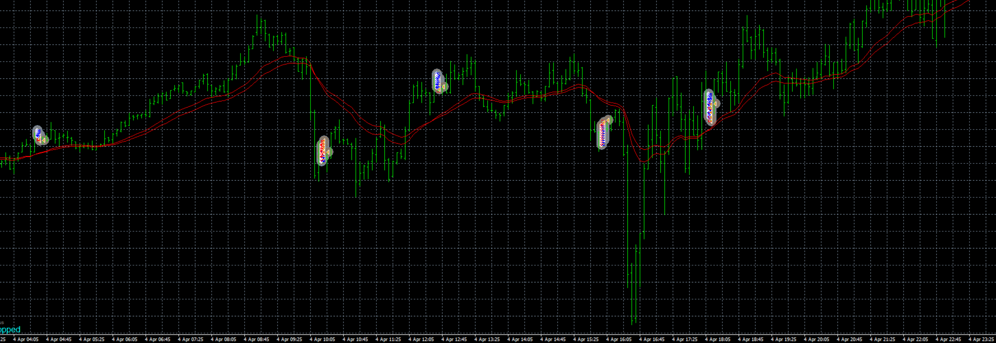Click the "4 Apr 12:05" time label
996x343 pixels.
[x=421, y=340]
